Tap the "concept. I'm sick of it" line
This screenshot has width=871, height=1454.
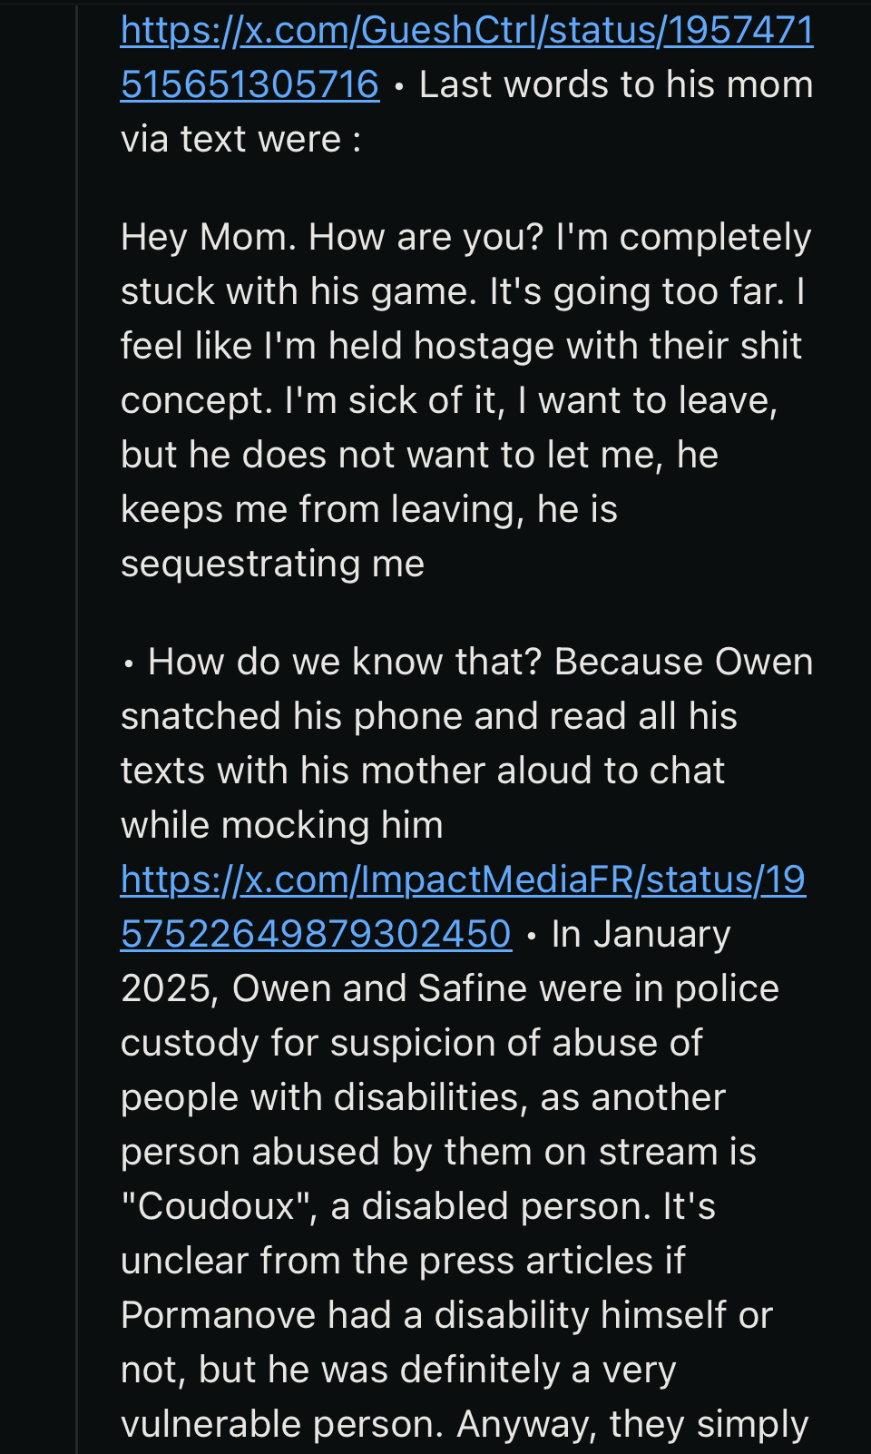(x=449, y=400)
